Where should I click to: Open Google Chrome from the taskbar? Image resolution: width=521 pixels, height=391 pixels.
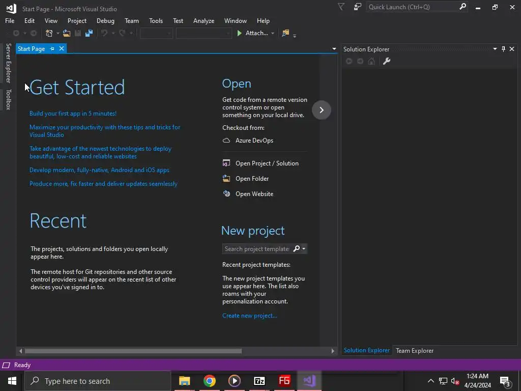coord(209,381)
